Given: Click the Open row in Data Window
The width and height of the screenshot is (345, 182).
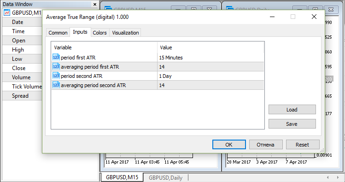Looking at the screenshot, I should [22, 41].
